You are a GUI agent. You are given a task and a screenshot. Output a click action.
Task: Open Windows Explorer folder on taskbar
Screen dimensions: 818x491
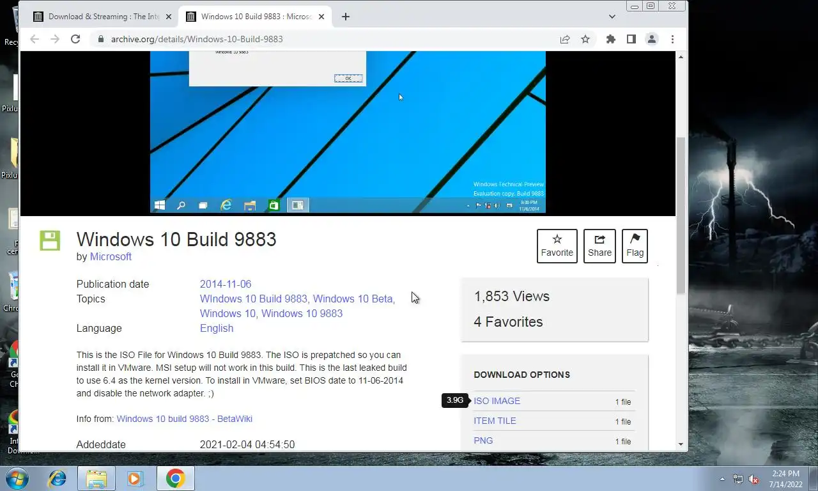click(96, 478)
